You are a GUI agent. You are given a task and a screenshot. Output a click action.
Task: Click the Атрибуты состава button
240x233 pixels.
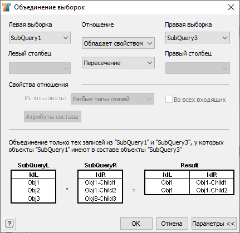click(x=52, y=117)
